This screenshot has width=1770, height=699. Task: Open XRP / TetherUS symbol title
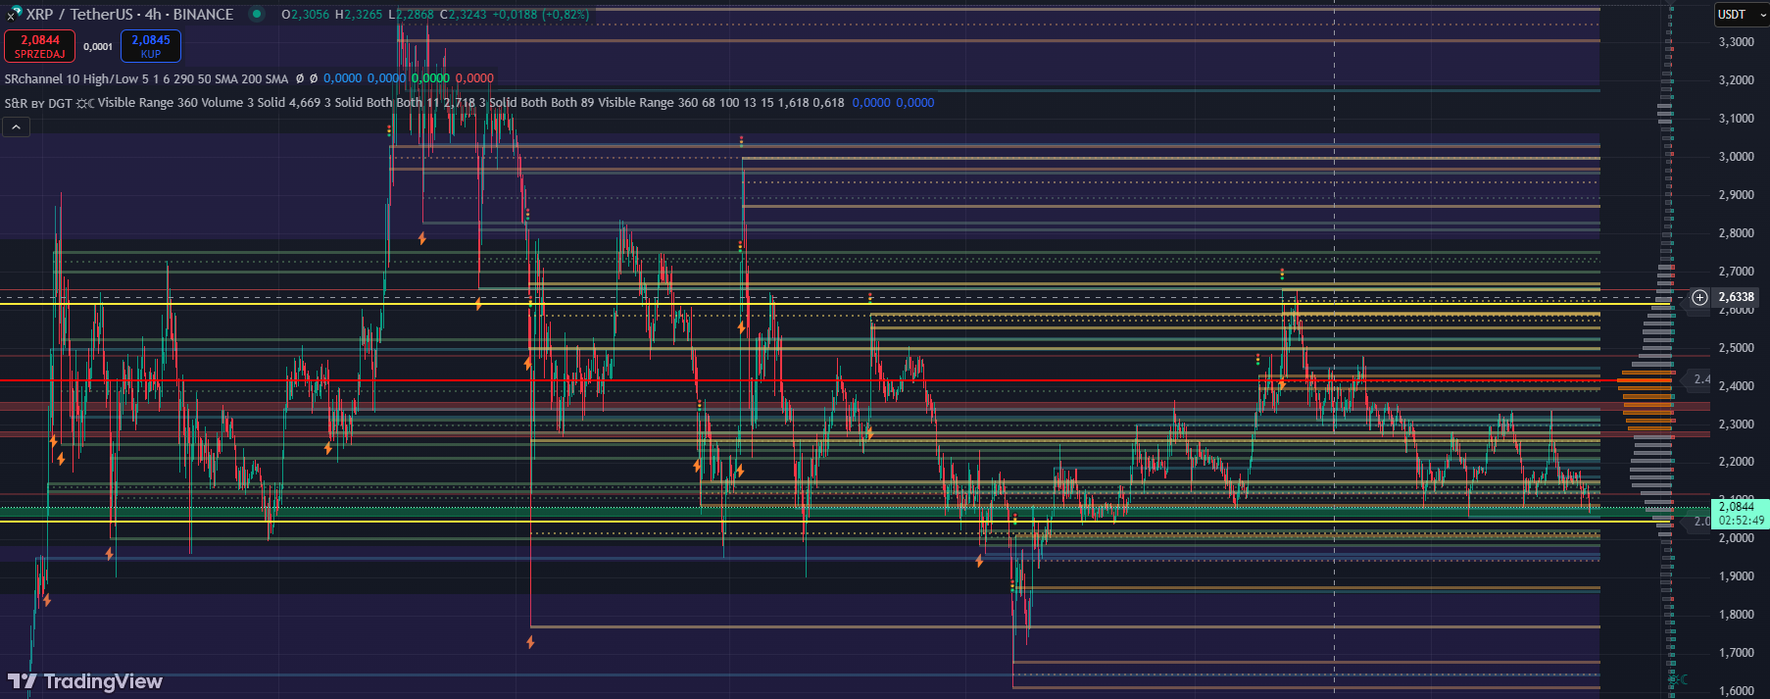129,15
